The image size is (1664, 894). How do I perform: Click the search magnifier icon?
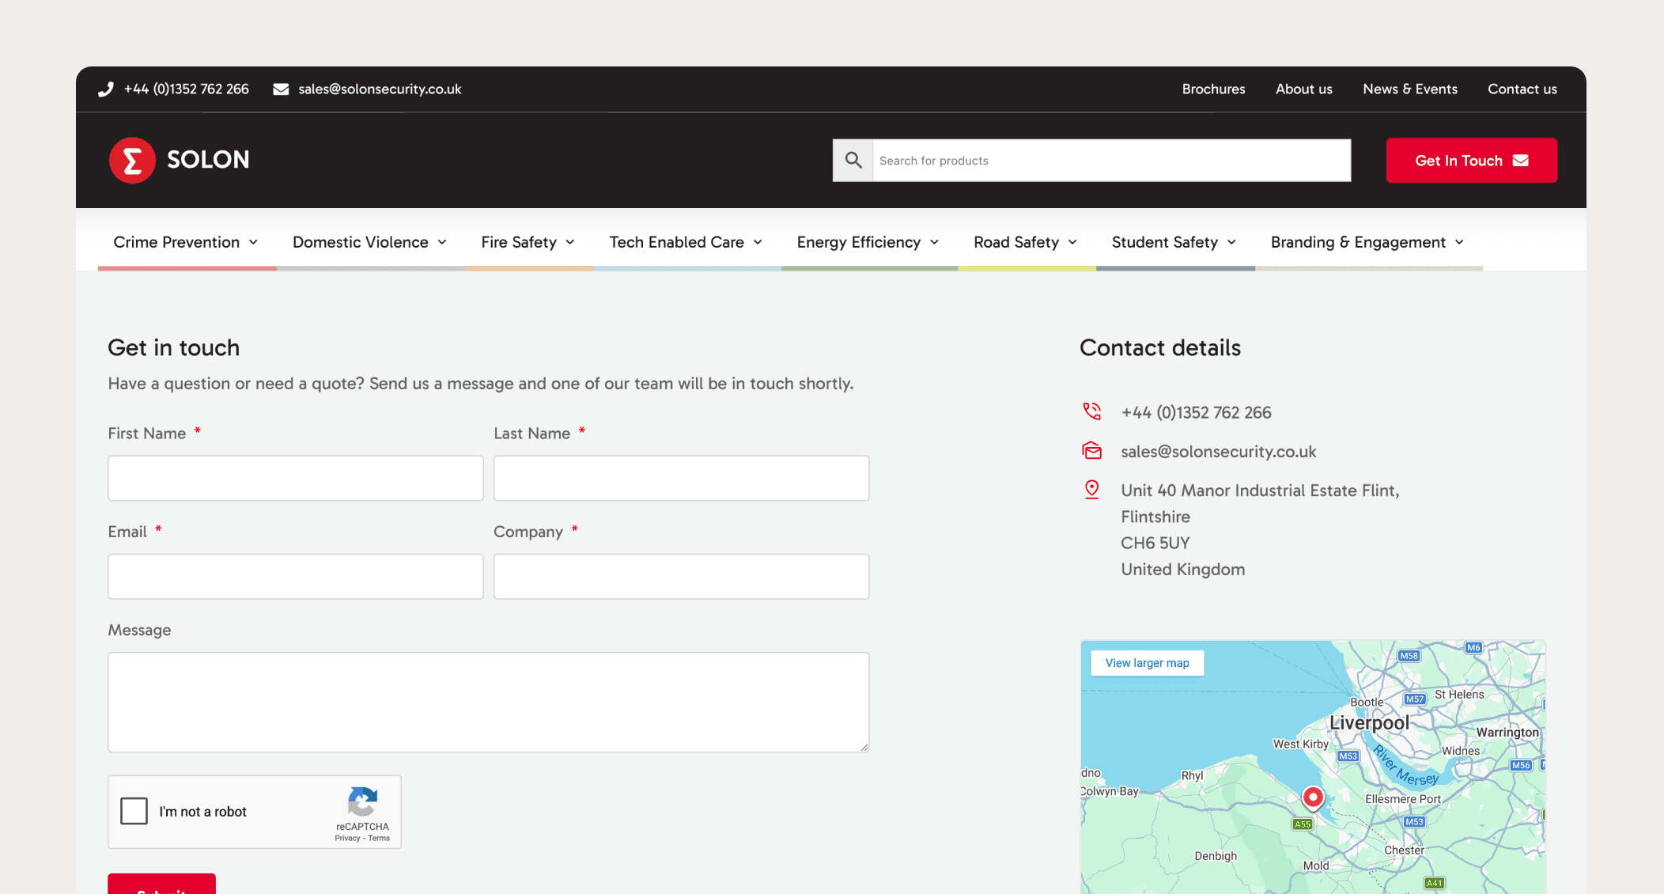[x=853, y=161]
